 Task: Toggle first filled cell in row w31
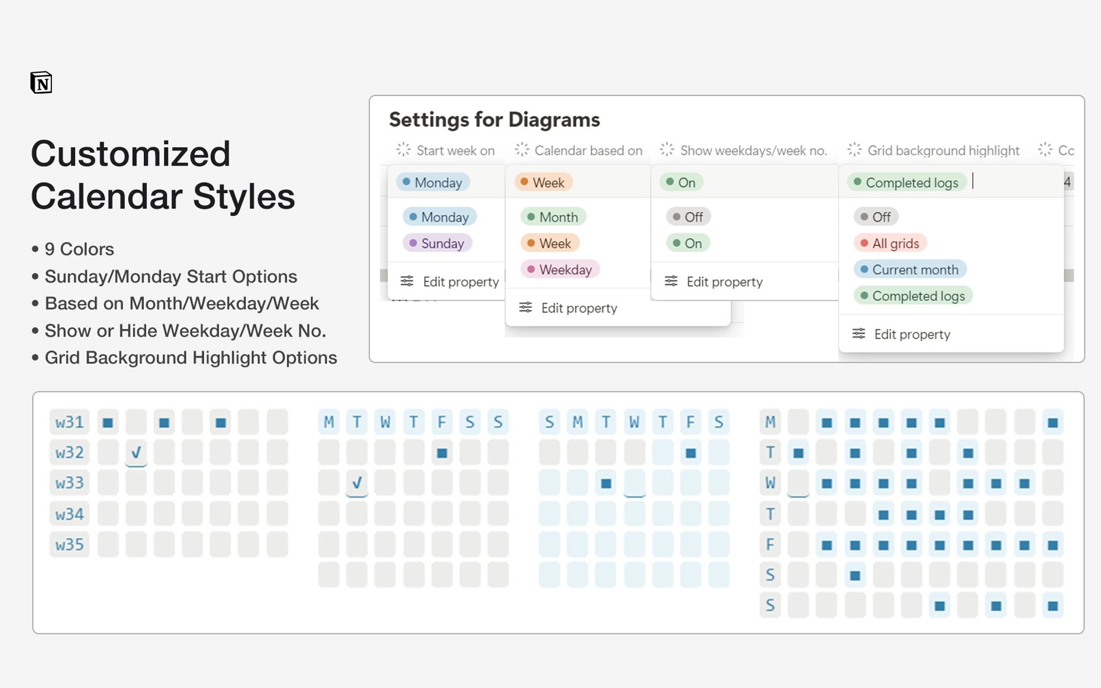click(108, 422)
